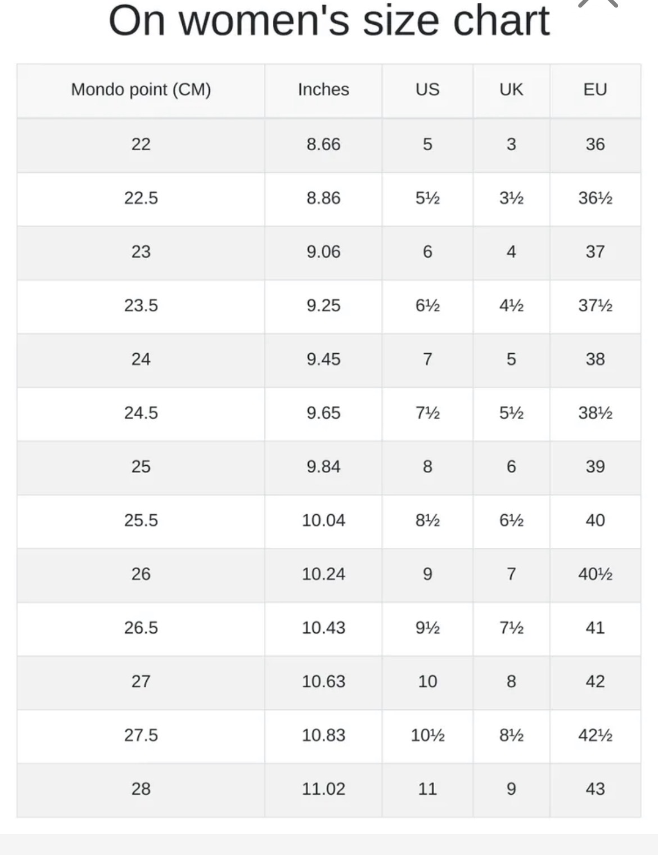Image resolution: width=658 pixels, height=855 pixels.
Task: Select the 11.02 inches cell
Action: click(x=323, y=789)
